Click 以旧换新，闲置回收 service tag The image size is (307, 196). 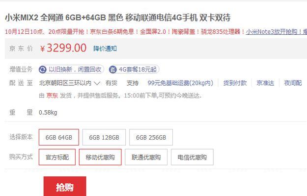[71, 70]
